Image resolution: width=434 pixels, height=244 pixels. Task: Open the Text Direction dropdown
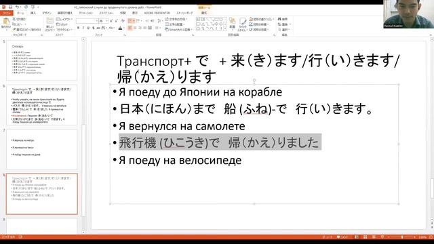176,19
